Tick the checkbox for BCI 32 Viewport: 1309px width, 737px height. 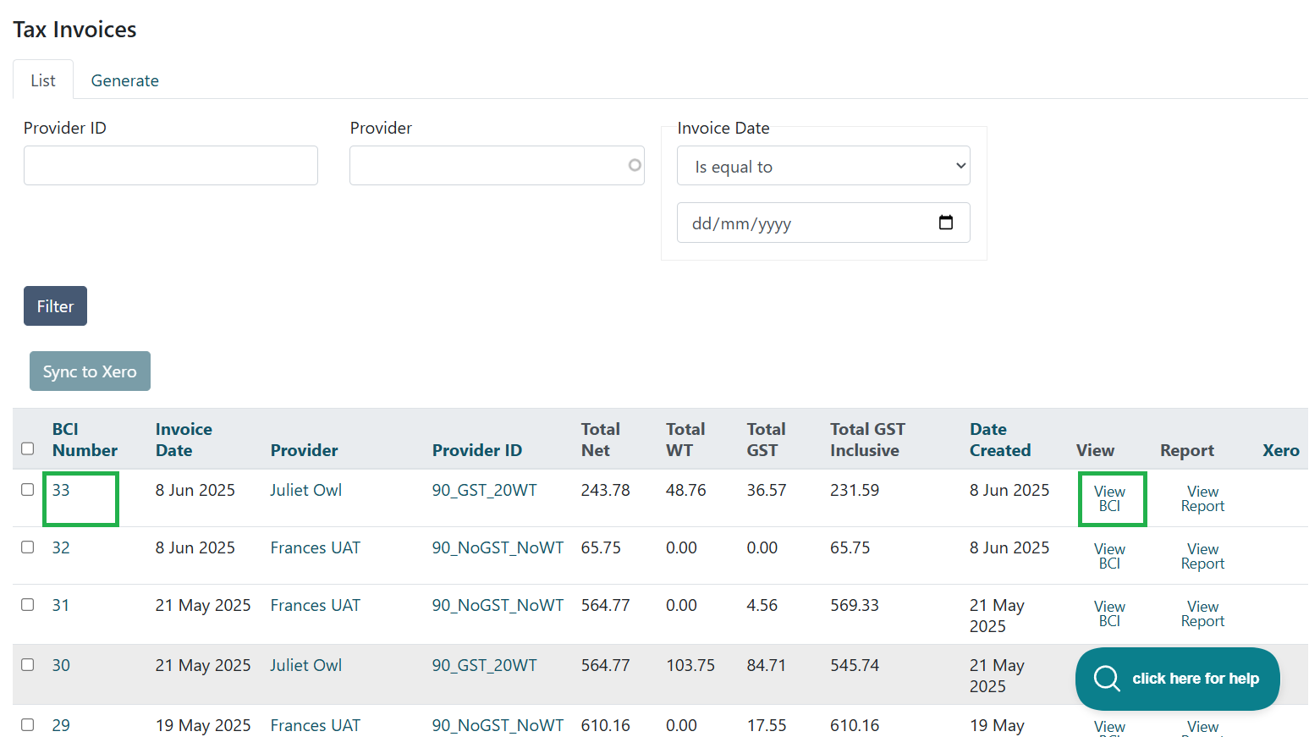pyautogui.click(x=28, y=547)
